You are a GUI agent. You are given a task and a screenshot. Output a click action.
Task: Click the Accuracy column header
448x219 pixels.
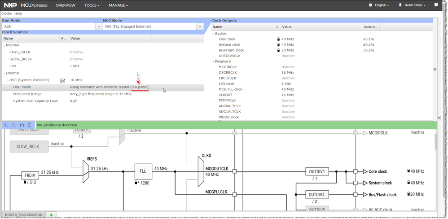click(370, 27)
